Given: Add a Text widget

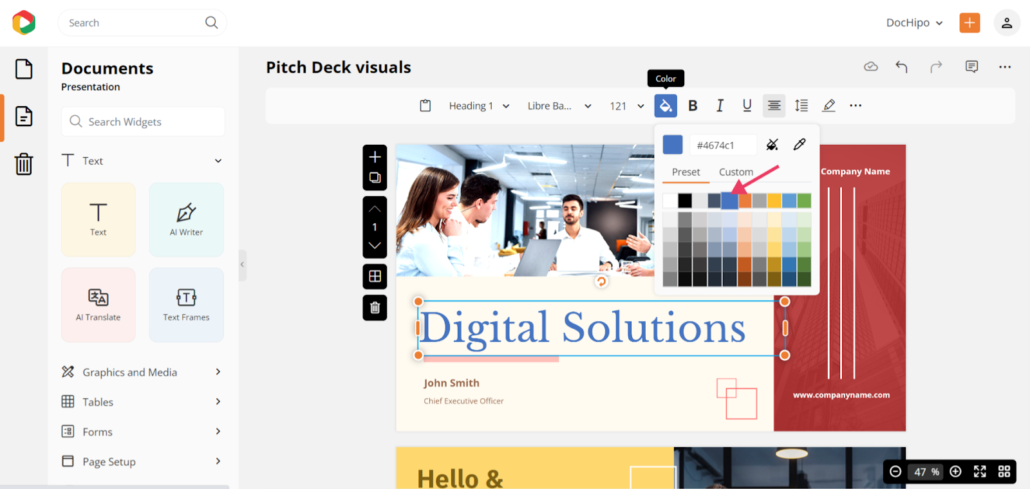Looking at the screenshot, I should click(98, 219).
